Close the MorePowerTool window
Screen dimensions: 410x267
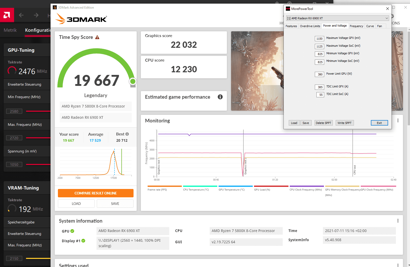click(x=387, y=9)
